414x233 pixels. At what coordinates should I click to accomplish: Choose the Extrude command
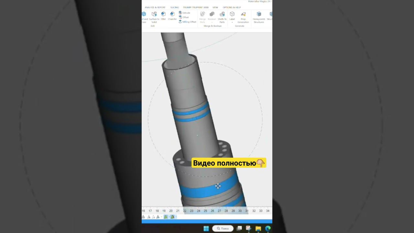pos(184,13)
